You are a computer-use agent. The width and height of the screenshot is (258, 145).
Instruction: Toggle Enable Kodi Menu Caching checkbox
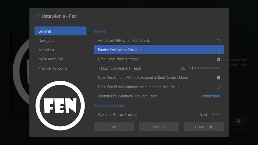[218, 50]
